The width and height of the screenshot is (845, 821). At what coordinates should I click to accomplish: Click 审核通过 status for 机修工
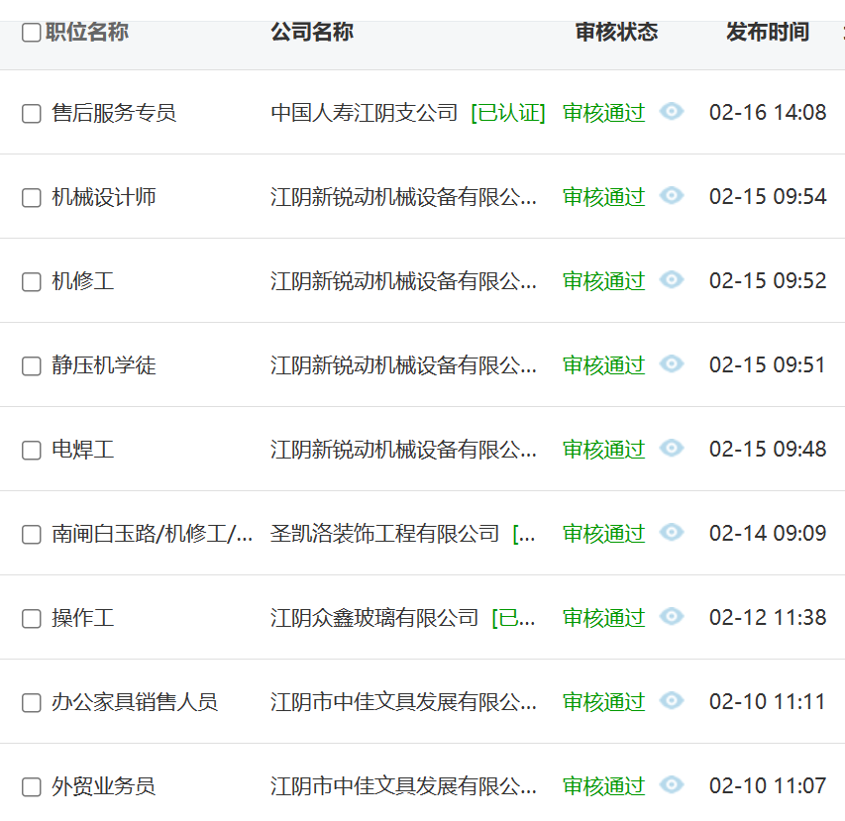coord(604,281)
